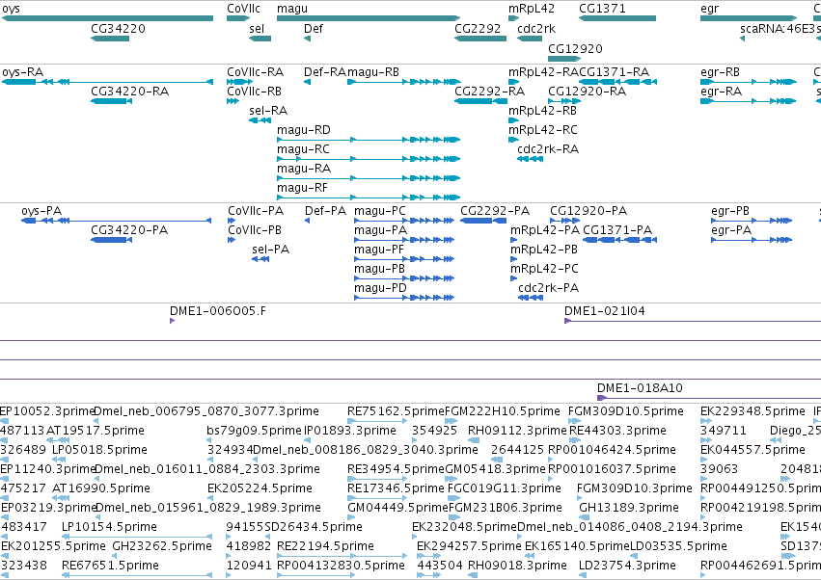Open the CG2292 gene label
The width and height of the screenshot is (821, 580).
[478, 29]
